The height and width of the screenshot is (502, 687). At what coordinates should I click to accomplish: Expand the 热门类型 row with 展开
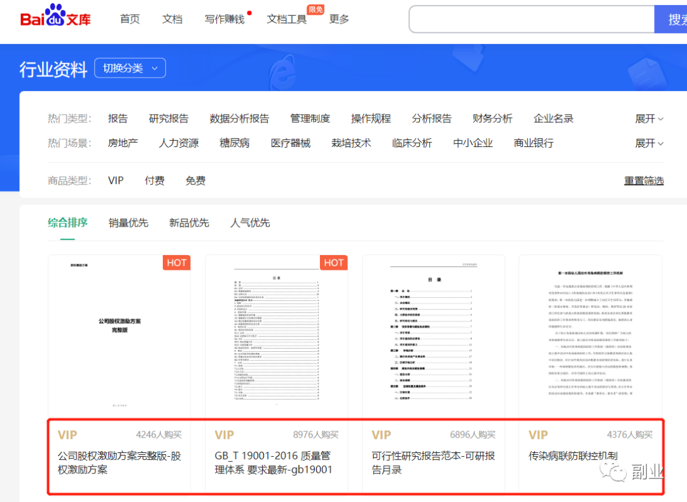coord(649,119)
